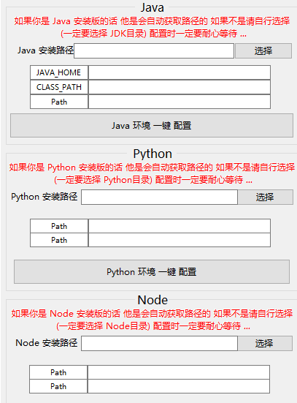297x403 pixels.
Task: Click the red Java instruction text
Action: click(x=152, y=27)
